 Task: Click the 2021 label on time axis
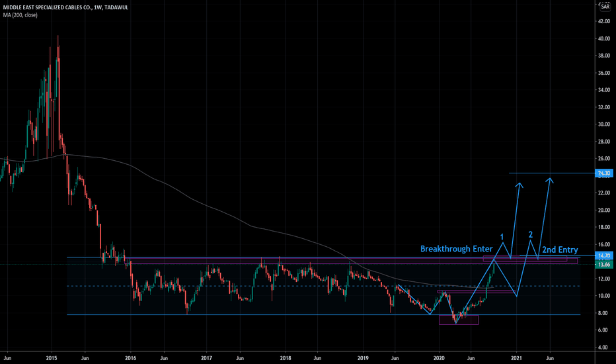[x=516, y=358]
